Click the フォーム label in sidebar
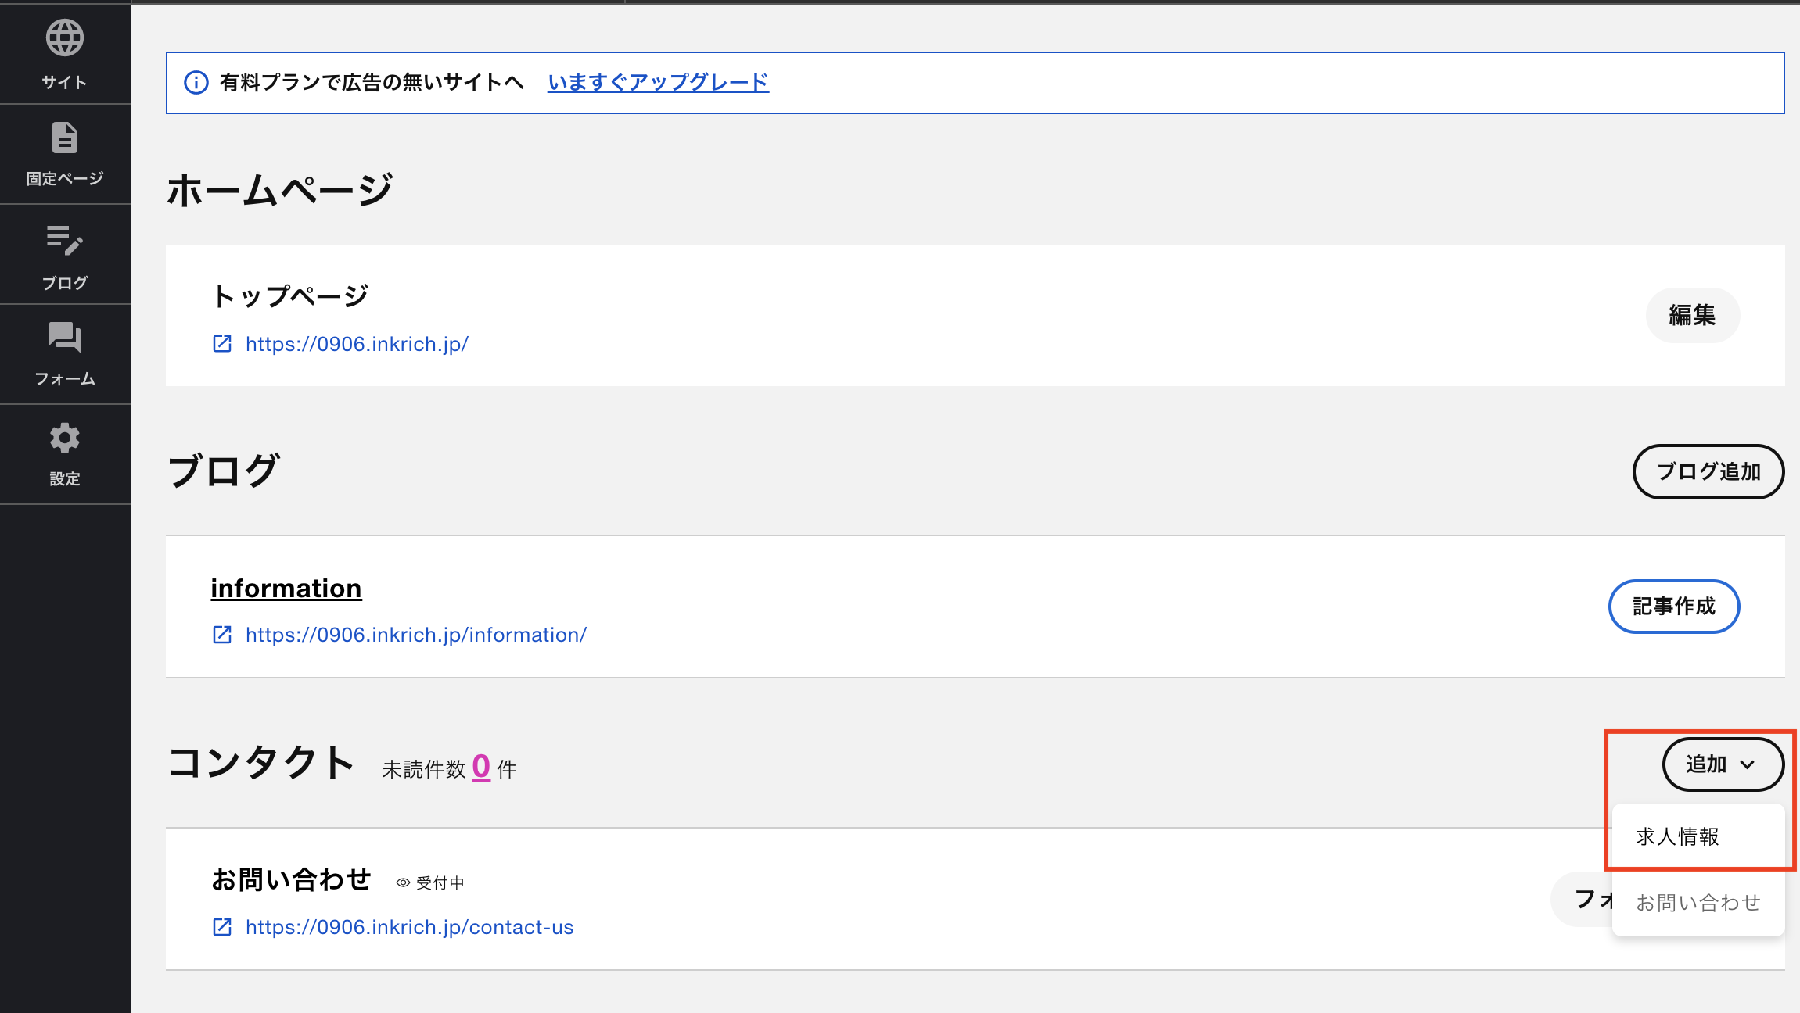 (x=65, y=378)
